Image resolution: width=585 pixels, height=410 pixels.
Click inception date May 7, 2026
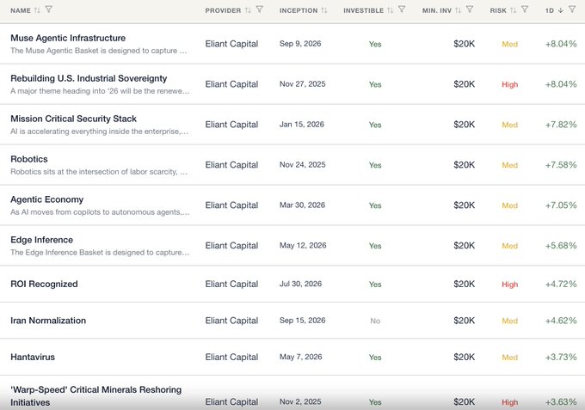(x=301, y=357)
